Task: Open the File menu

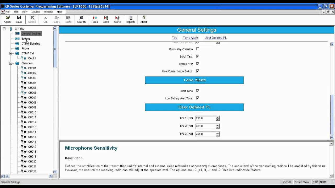Action: pos(7,12)
